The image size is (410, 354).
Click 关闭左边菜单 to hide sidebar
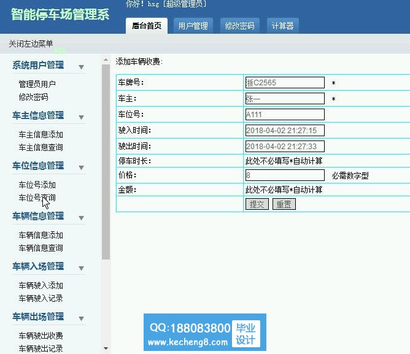[31, 44]
